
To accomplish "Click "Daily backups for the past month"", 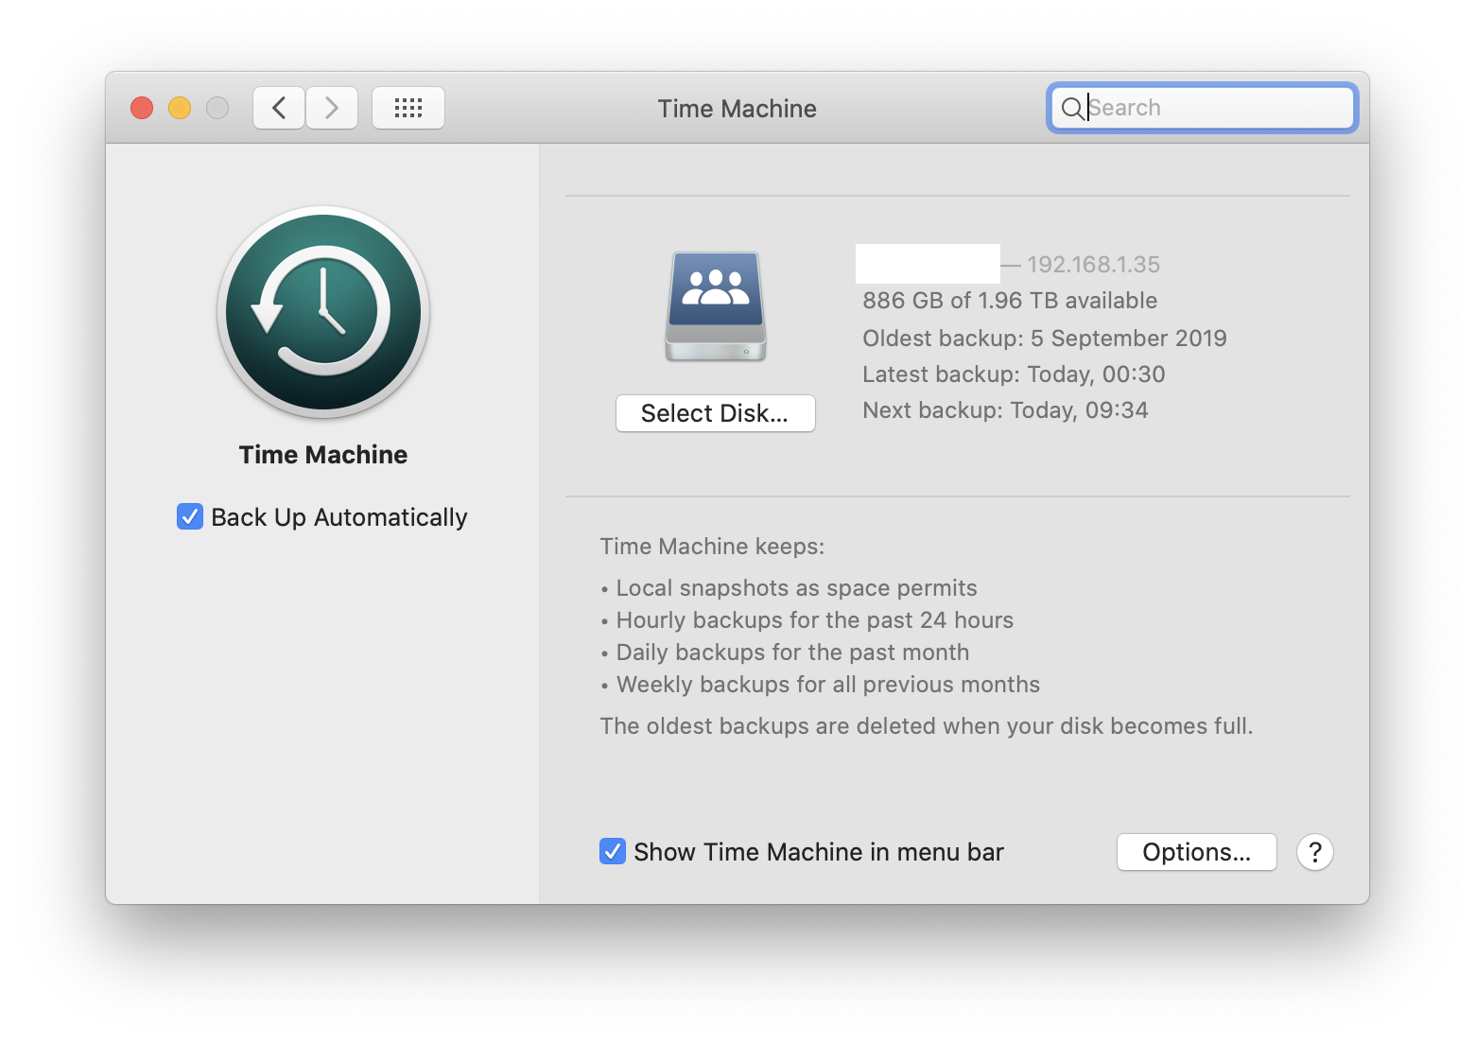I will pos(792,652).
